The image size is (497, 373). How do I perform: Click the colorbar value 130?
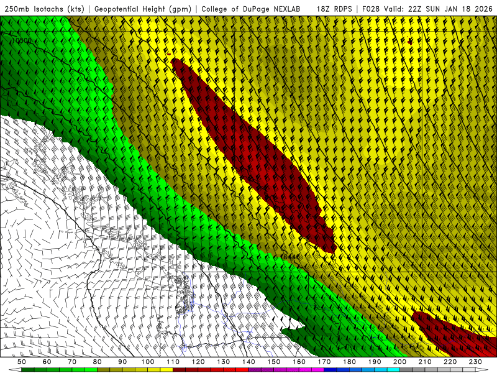(x=223, y=362)
